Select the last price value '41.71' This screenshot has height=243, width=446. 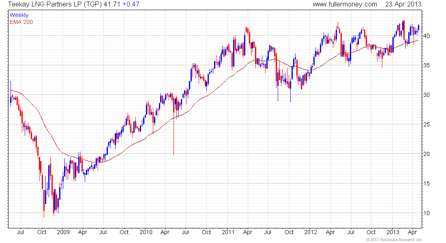point(112,4)
